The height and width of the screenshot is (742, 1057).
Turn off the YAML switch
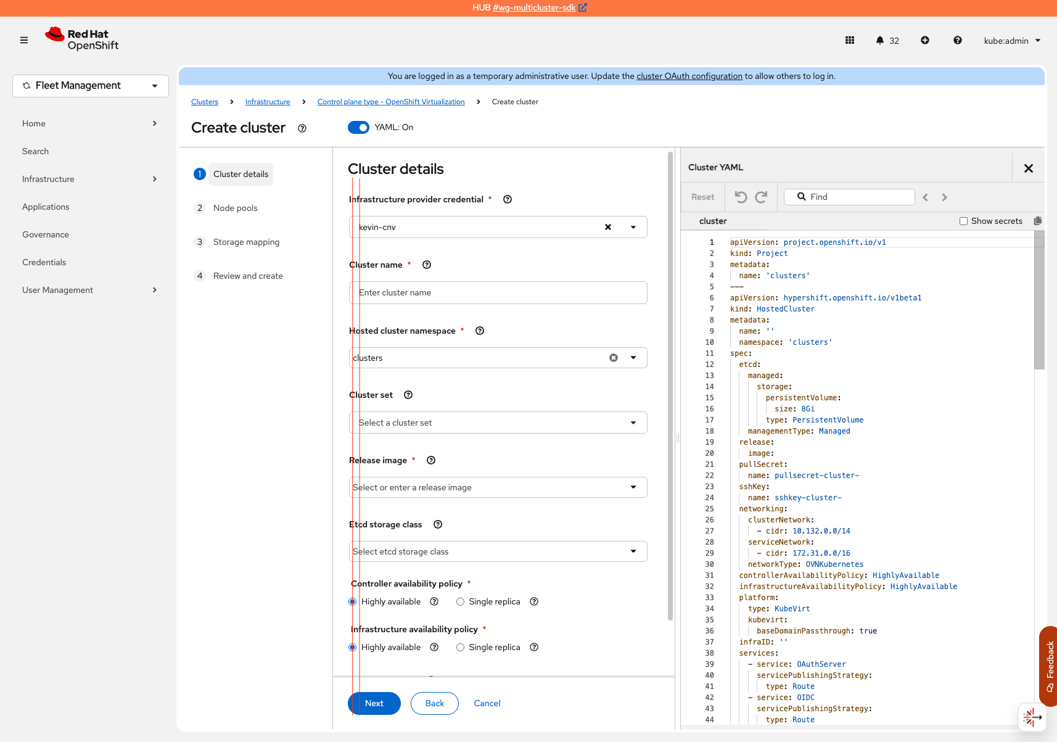[x=358, y=127]
